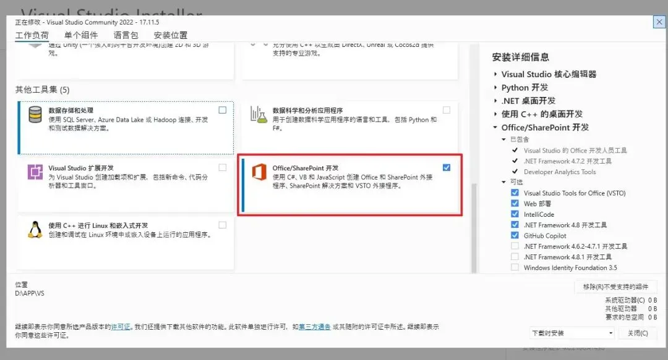668x360 pixels.
Task: Open the 许可证 link
Action: [121, 327]
